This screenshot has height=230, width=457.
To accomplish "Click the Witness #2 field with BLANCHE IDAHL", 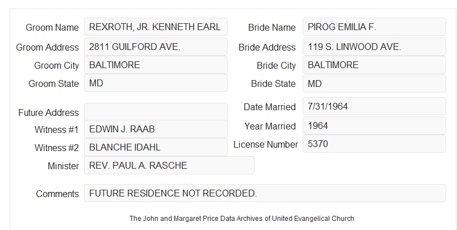I will click(156, 147).
